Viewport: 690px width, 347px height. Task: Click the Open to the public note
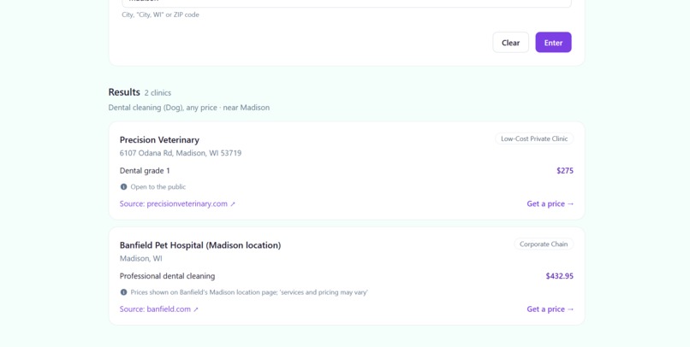[x=158, y=186]
